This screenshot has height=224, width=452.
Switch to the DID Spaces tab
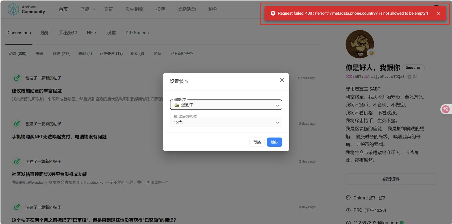click(x=137, y=33)
